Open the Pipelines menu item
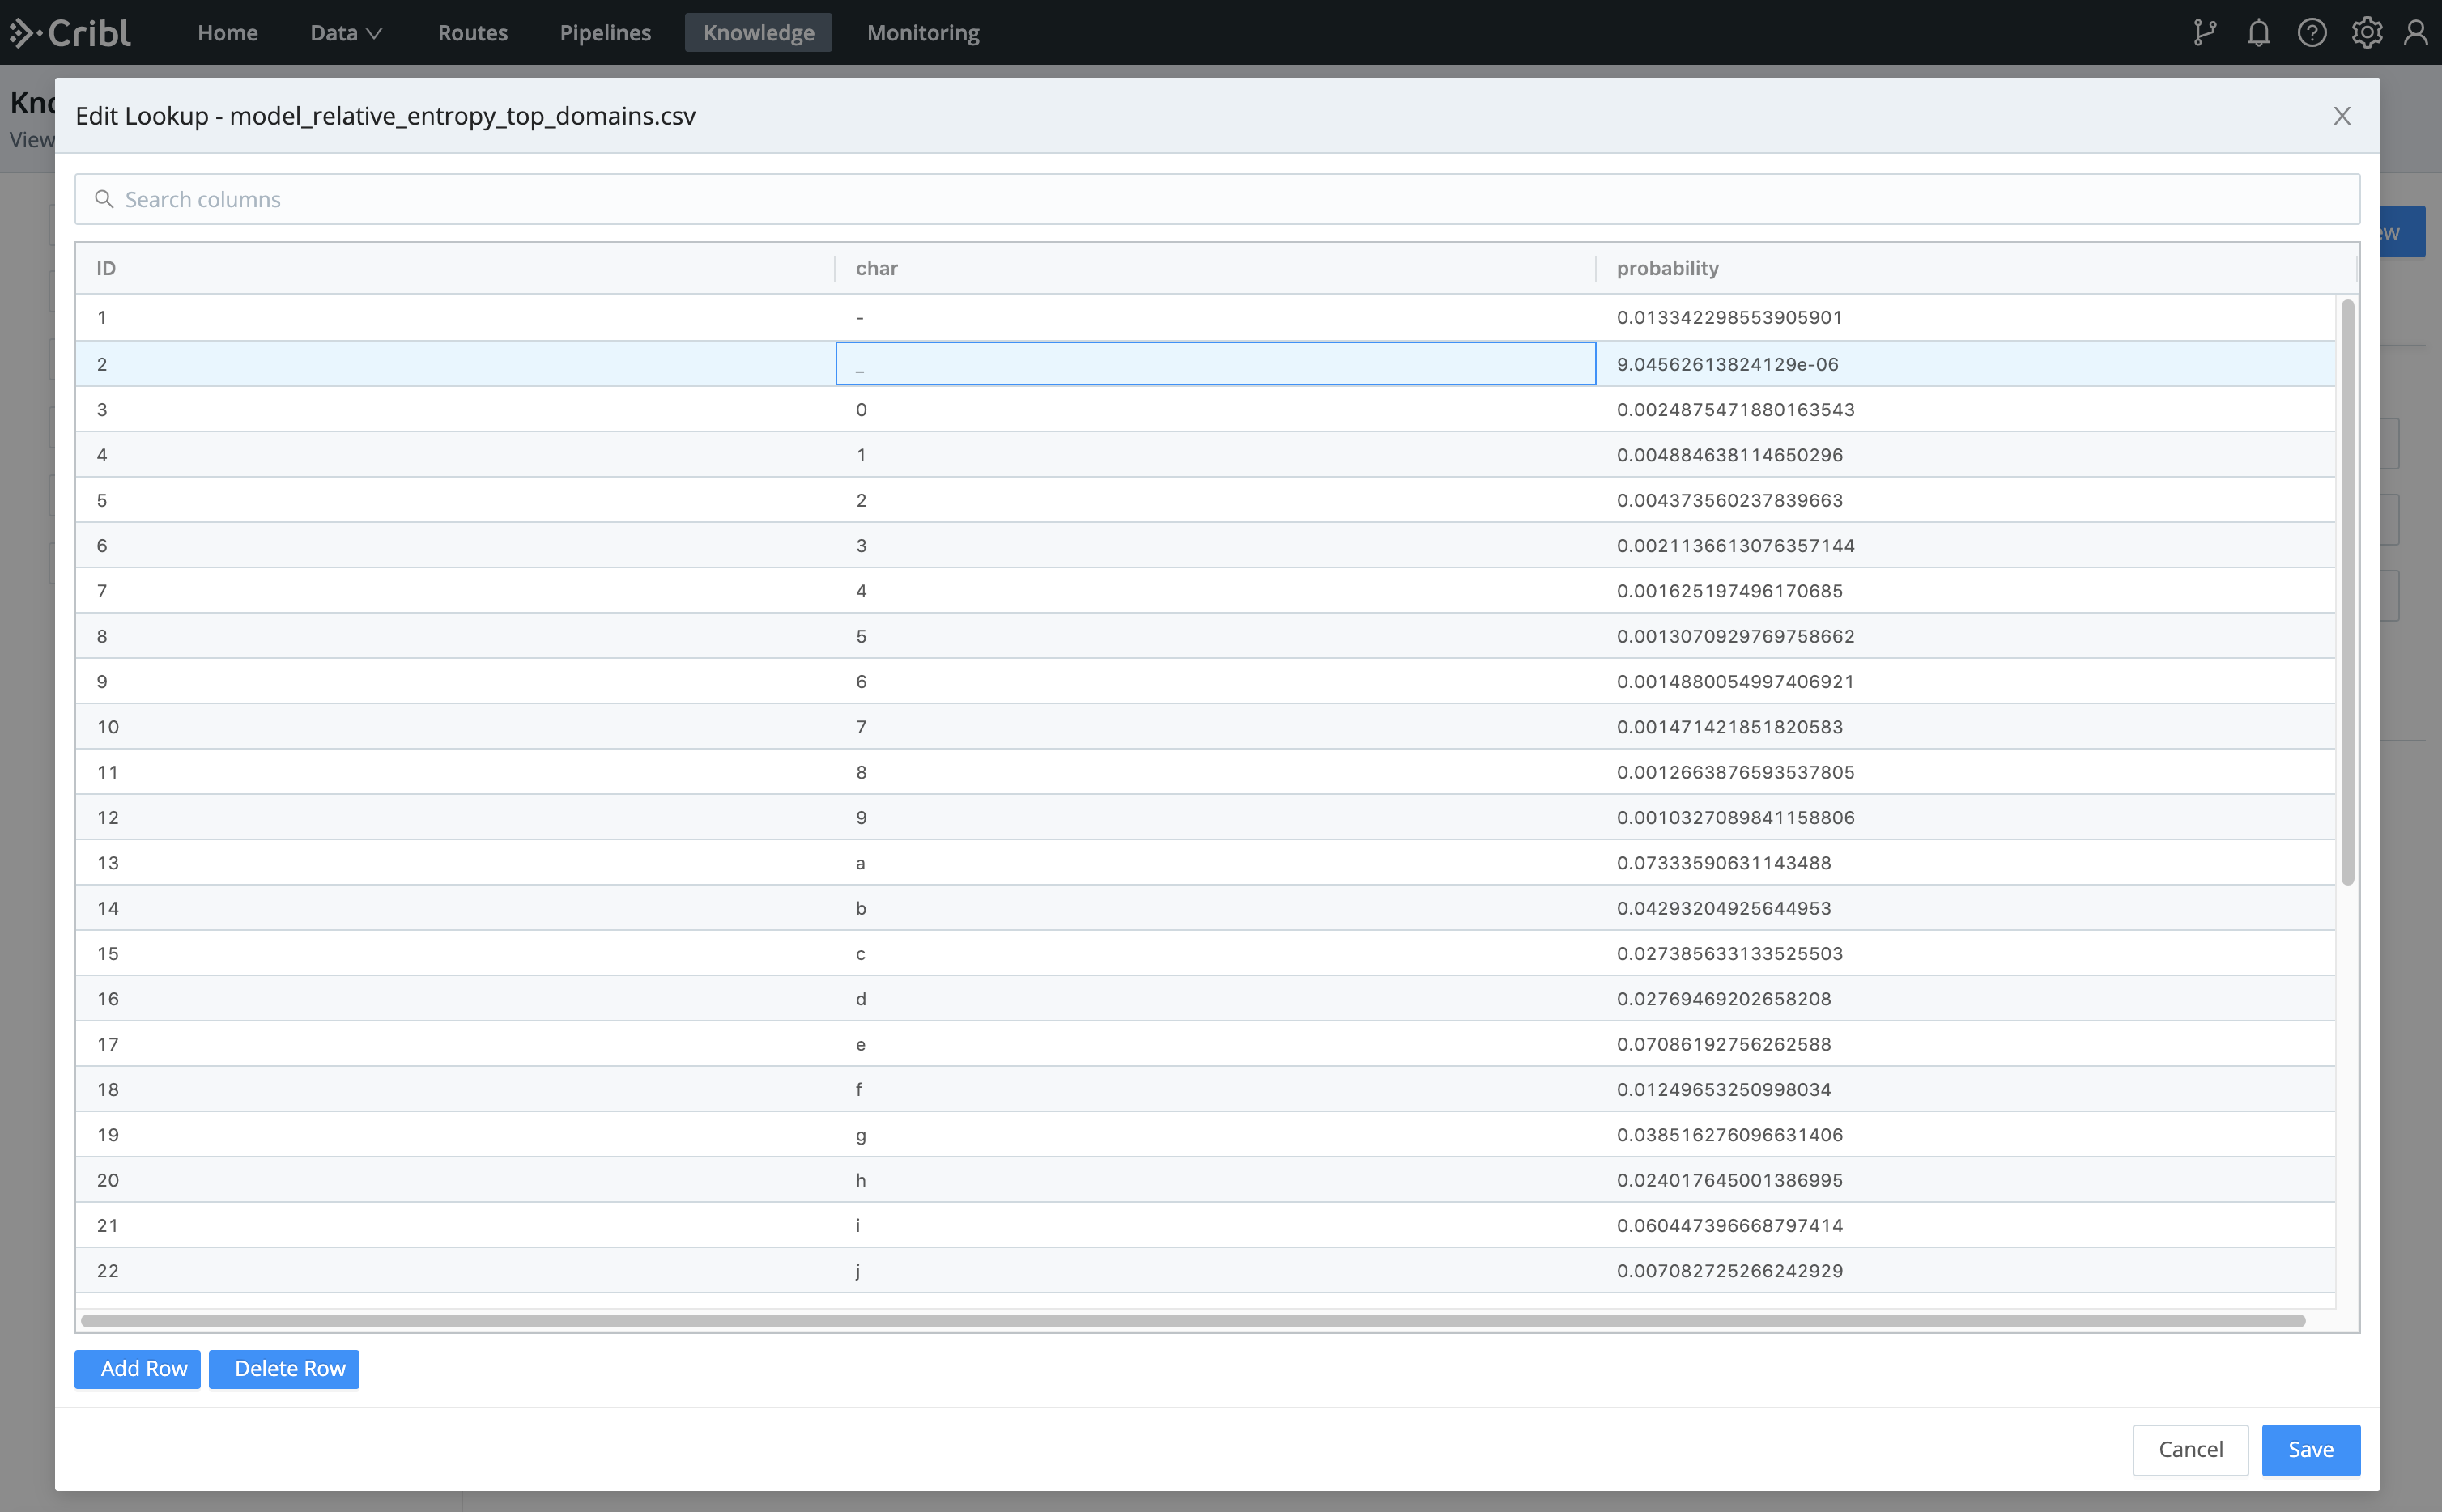The image size is (2442, 1512). (x=605, y=33)
